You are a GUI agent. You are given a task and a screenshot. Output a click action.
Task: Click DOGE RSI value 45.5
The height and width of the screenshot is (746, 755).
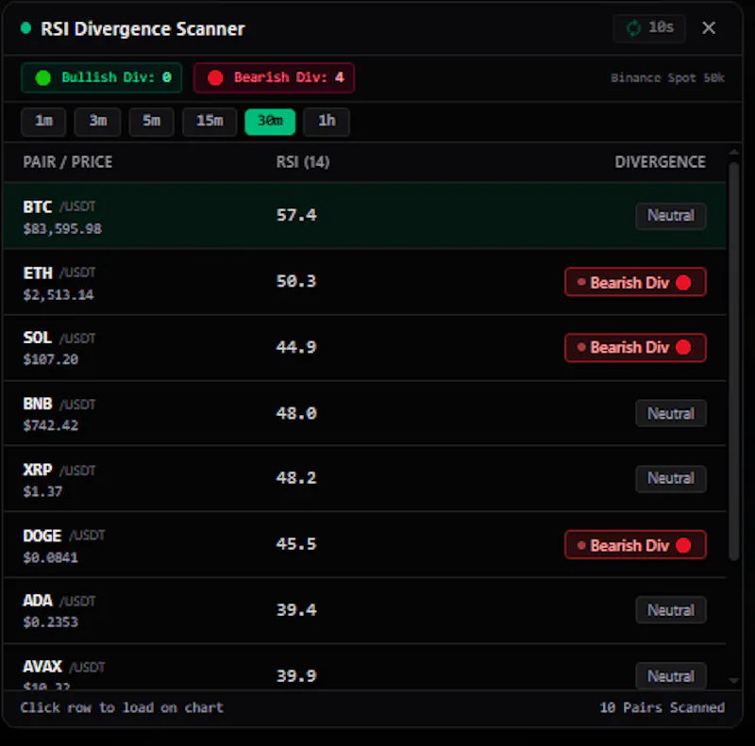coord(296,544)
